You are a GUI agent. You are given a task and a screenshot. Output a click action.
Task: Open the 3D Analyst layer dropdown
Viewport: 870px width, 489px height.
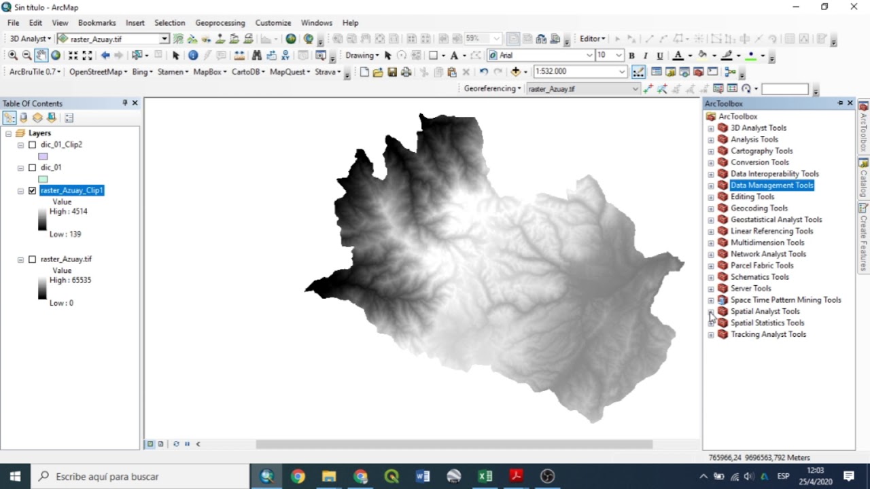pyautogui.click(x=164, y=39)
